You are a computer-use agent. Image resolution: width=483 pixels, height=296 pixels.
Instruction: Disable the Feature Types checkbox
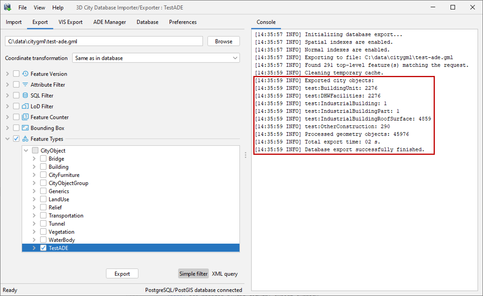point(16,139)
